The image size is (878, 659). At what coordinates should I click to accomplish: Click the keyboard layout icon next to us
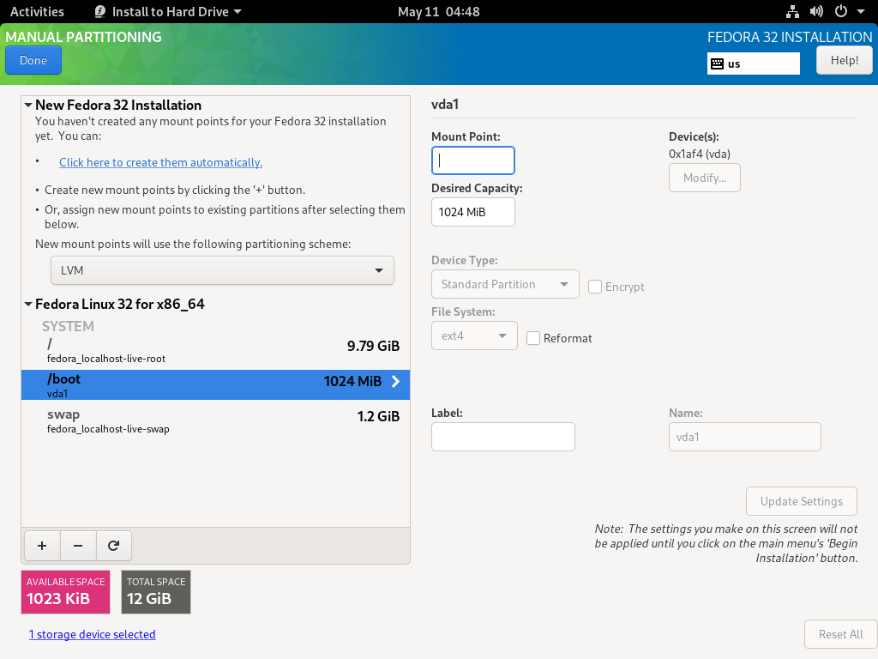717,63
